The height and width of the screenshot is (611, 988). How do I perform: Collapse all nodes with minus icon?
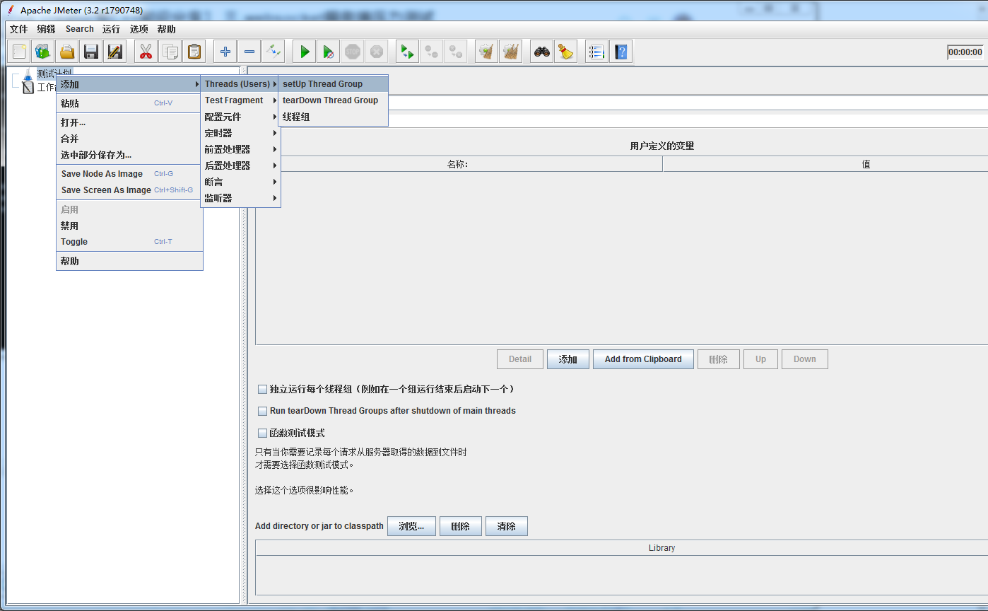click(249, 52)
